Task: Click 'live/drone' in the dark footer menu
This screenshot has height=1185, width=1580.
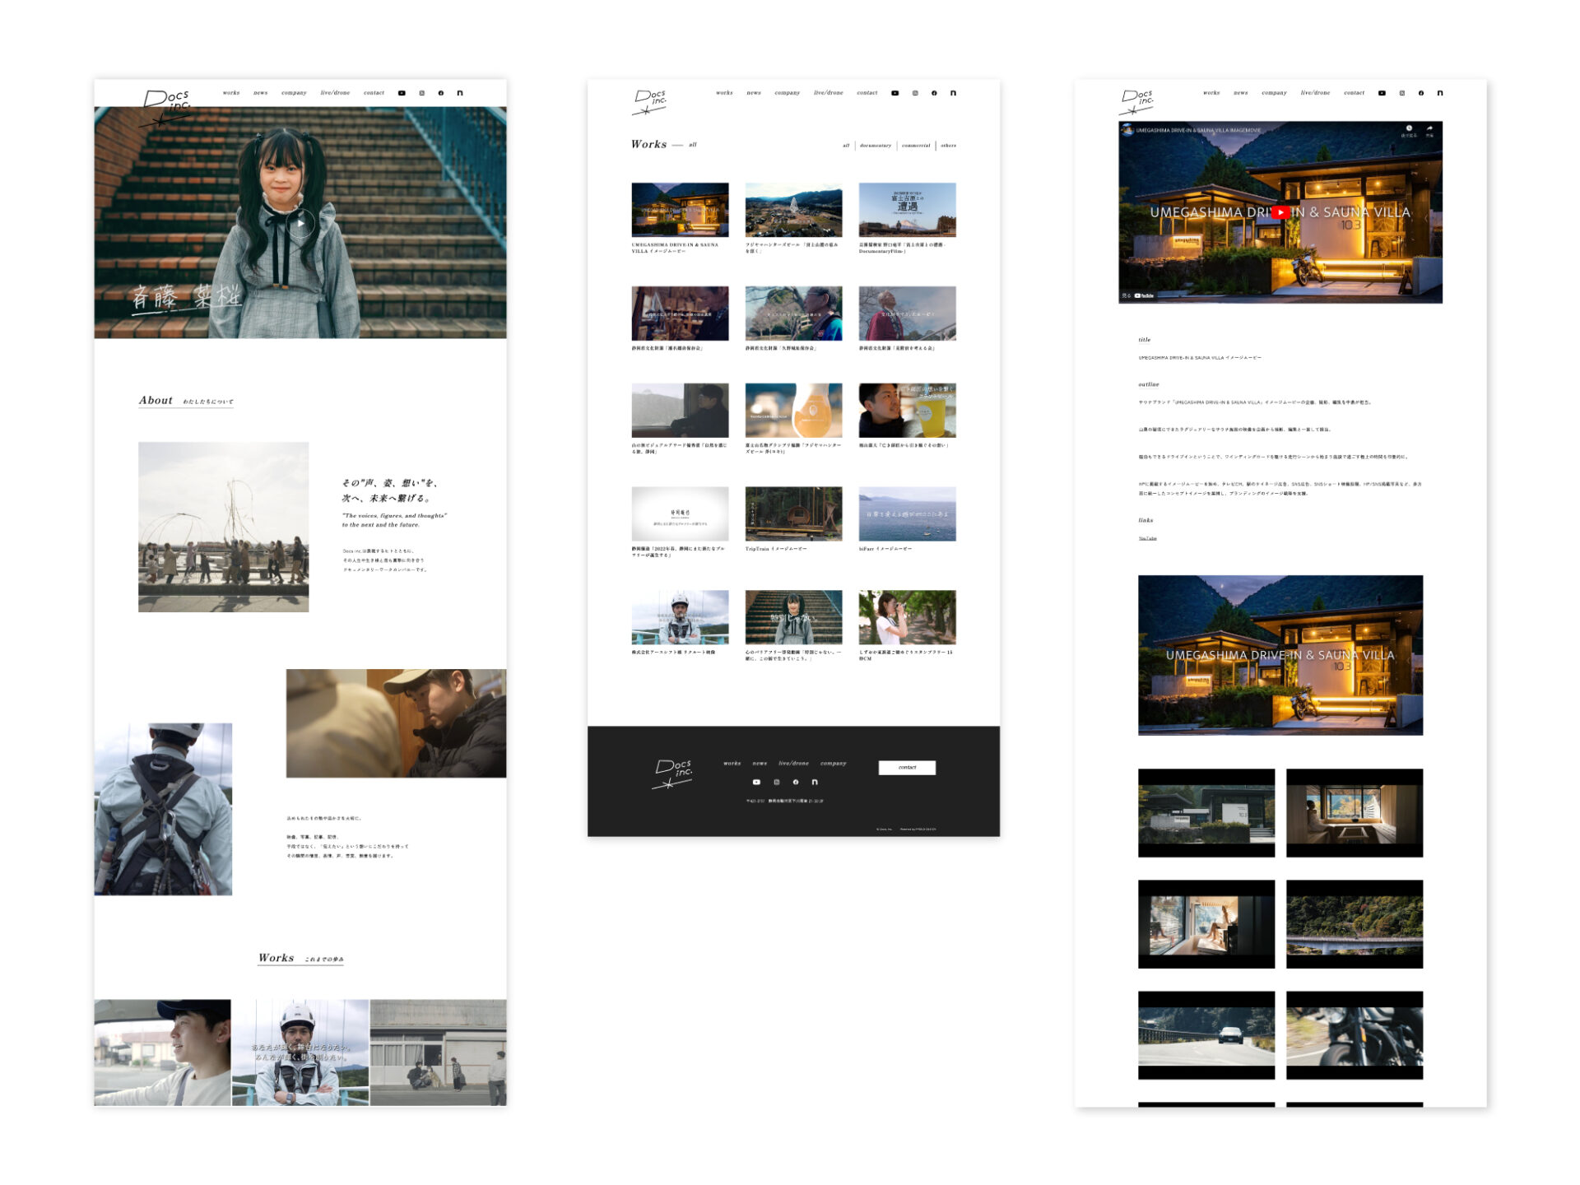Action: pyautogui.click(x=793, y=764)
